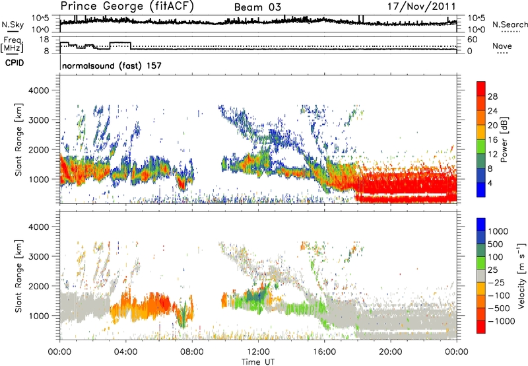Pick the yellow-orange 16–20 dB power swatch
The width and height of the screenshot is (528, 366).
point(481,133)
